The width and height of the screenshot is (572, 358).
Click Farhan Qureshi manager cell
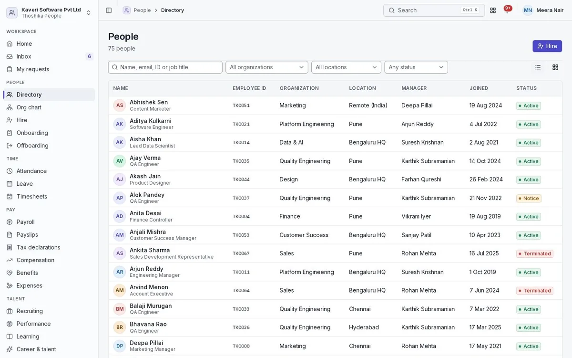pyautogui.click(x=421, y=179)
